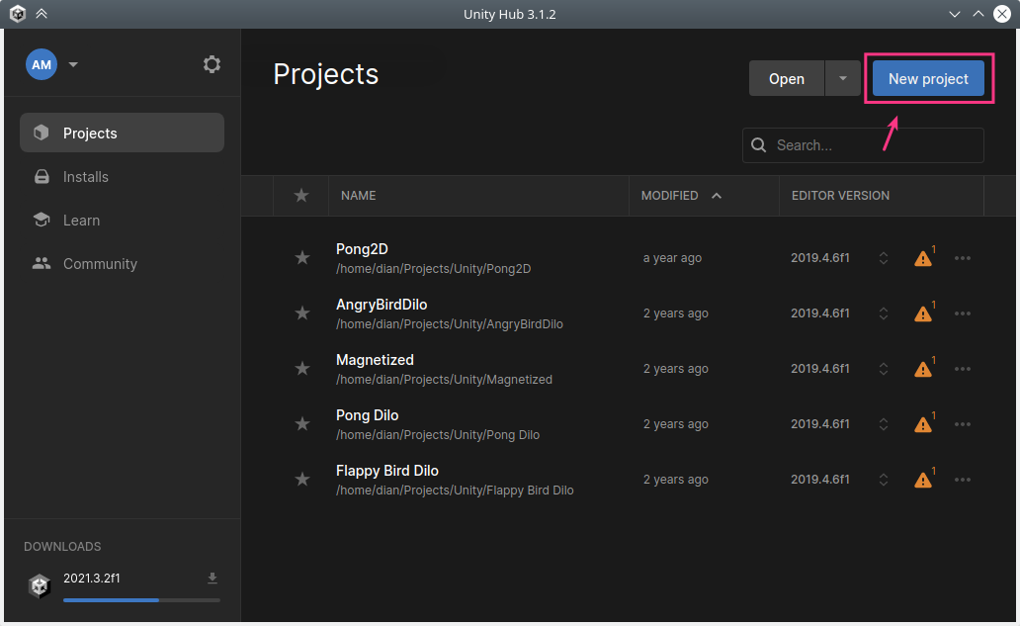
Task: Mark Magnetized project as favorite
Action: coord(302,369)
